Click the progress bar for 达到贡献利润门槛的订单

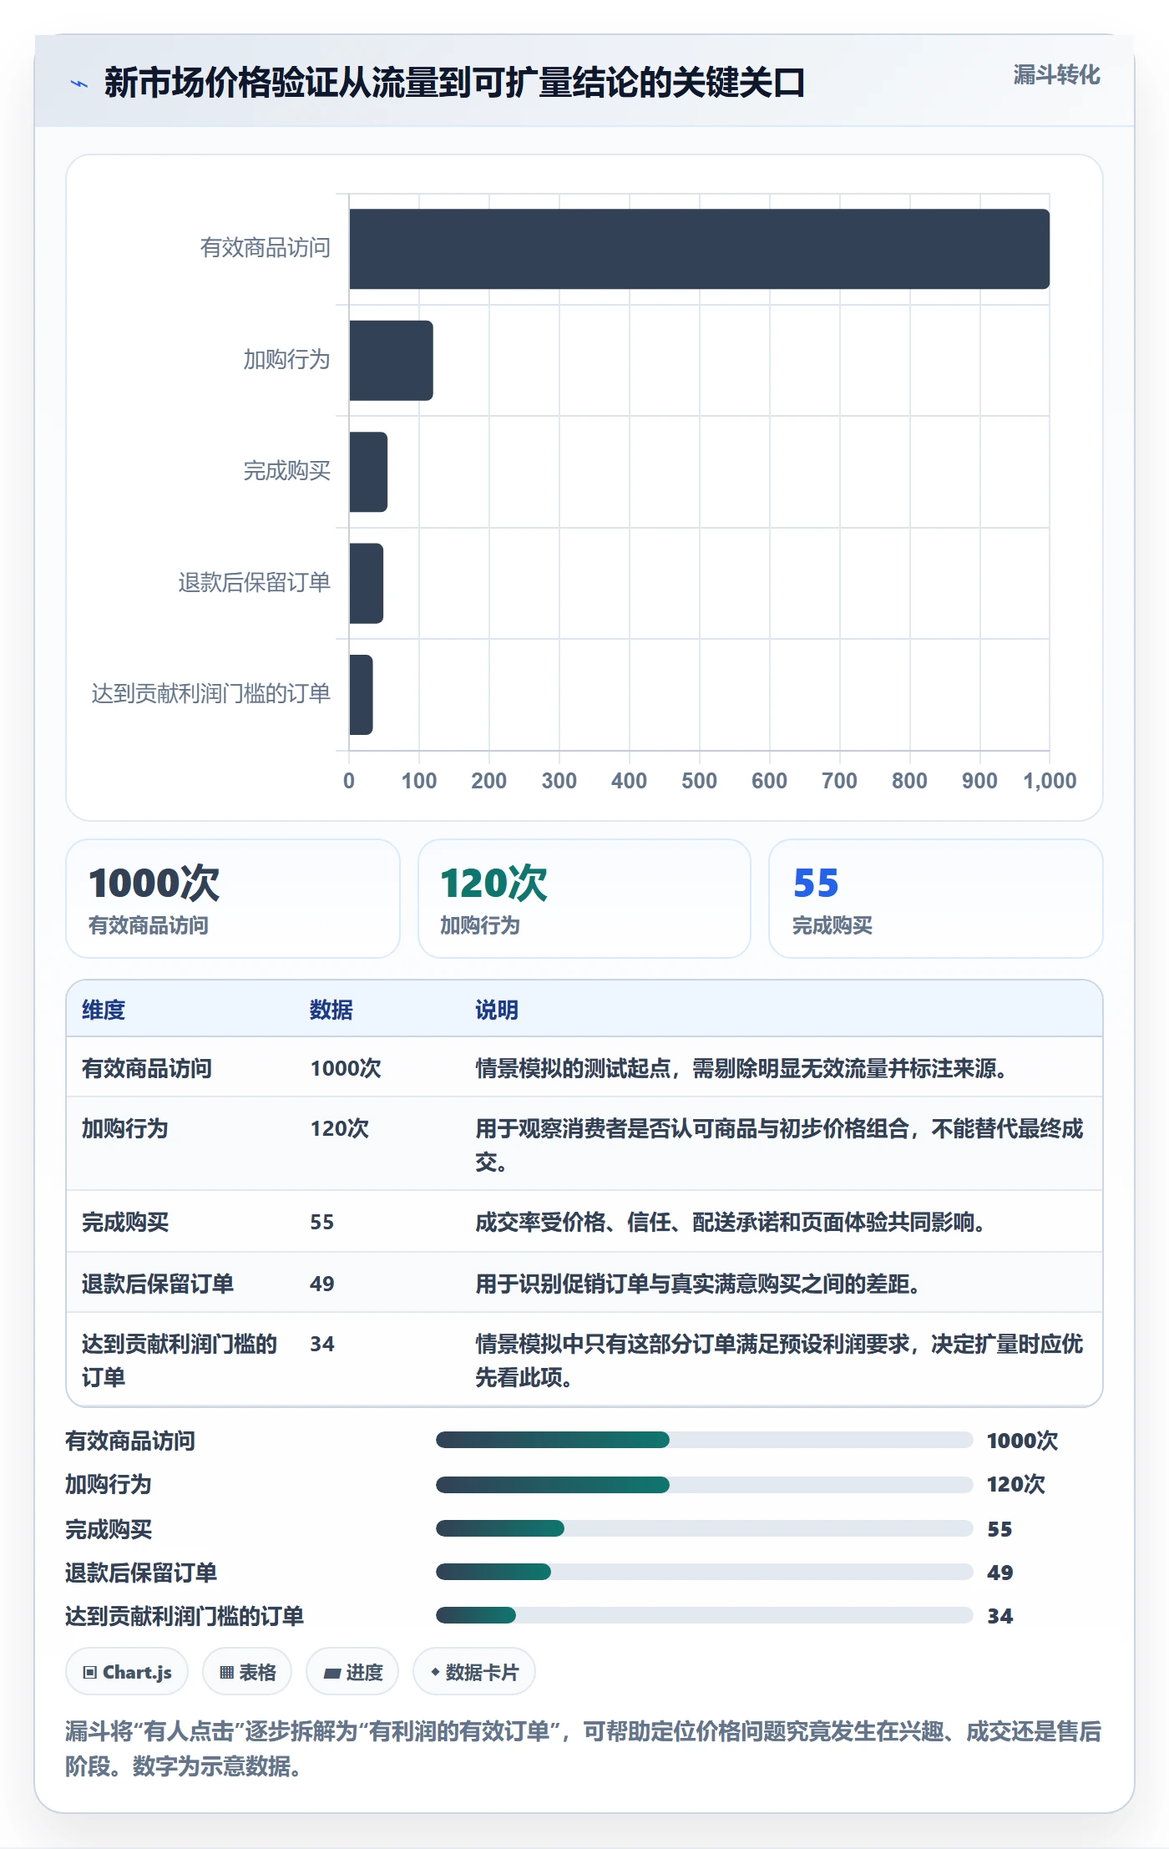[x=704, y=1615]
